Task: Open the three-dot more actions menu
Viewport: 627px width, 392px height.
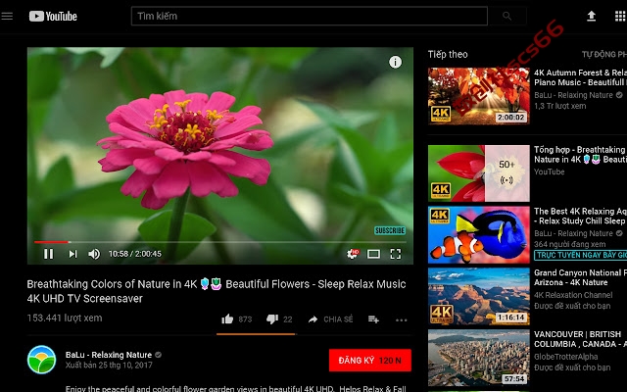Action: 401,319
